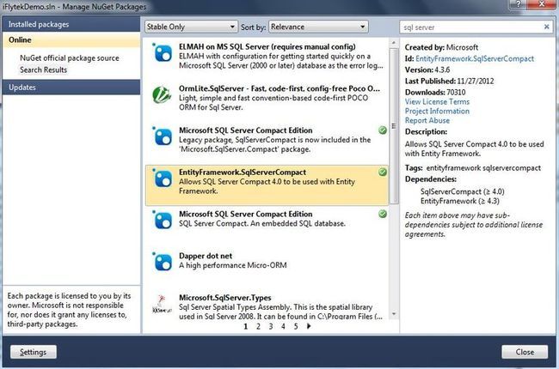
Task: Click the SqlServerCompact (≥ 4.0) dependency
Action: coord(462,191)
